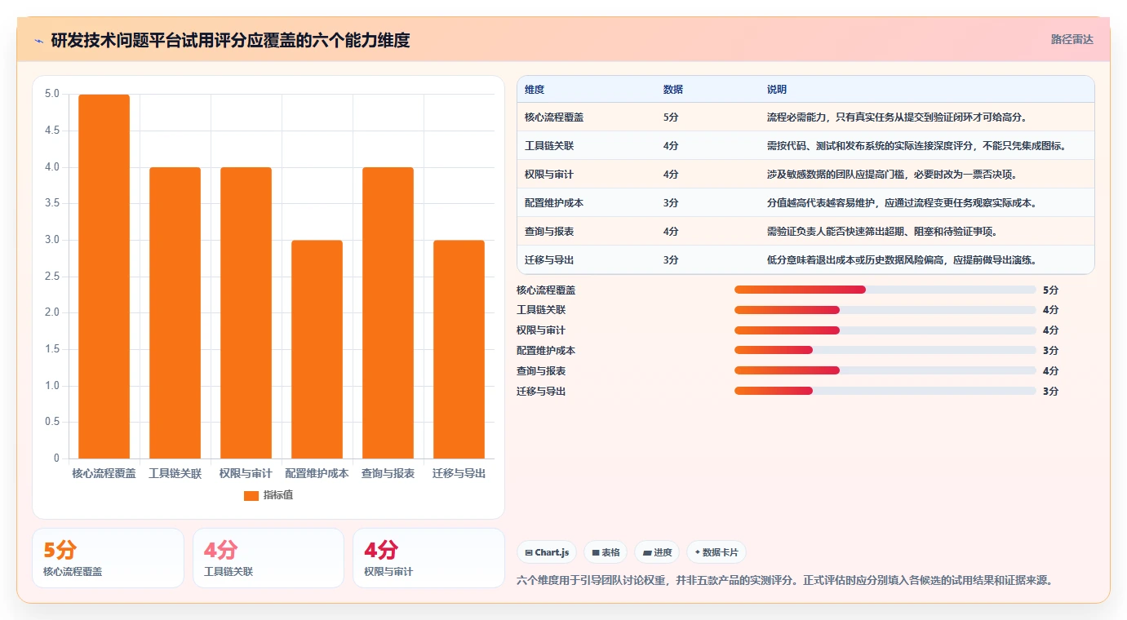
Task: Click the 核心流程覆盖 x-axis label
Action: click(x=104, y=473)
